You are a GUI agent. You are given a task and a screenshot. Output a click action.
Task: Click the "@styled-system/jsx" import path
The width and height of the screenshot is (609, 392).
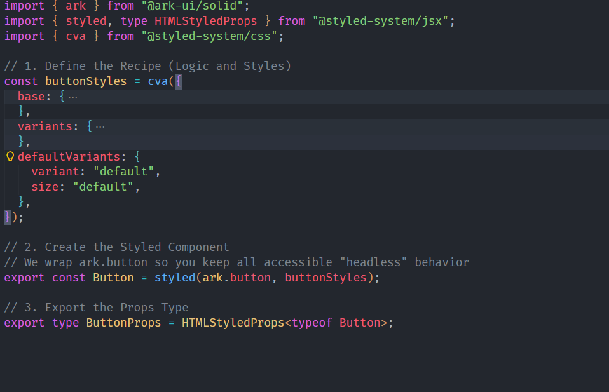(x=381, y=21)
